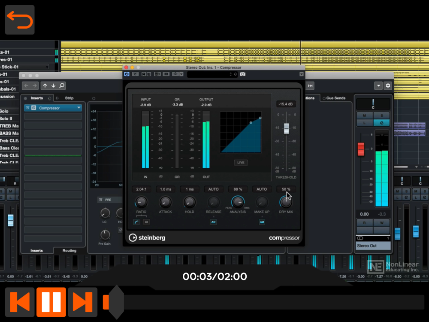Click the attack value field 1.0 ms
Image resolution: width=429 pixels, height=322 pixels.
pyautogui.click(x=166, y=189)
